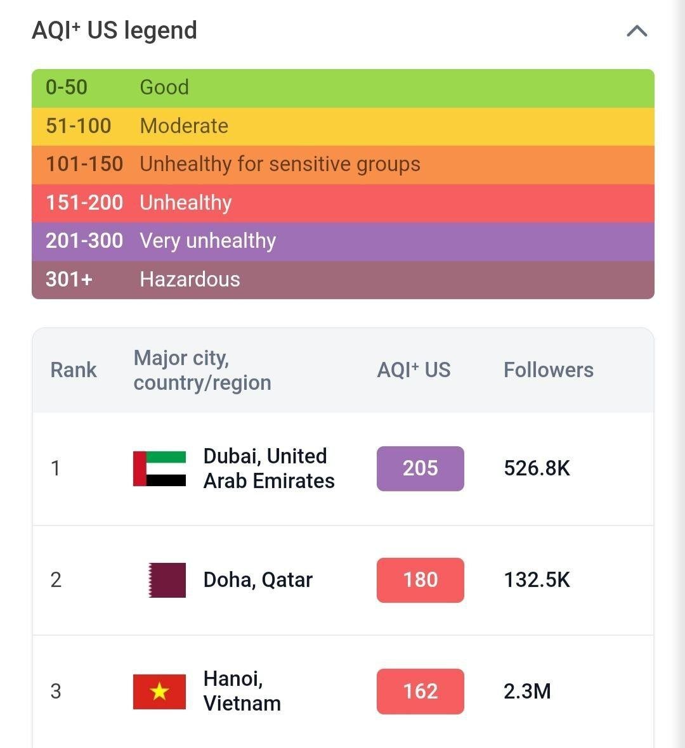685x748 pixels.
Task: Click the green 0-50 Good legend band
Action: (342, 87)
